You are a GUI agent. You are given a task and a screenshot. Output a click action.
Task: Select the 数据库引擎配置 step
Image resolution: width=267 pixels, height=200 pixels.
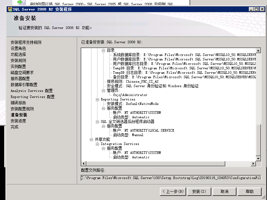(24, 85)
